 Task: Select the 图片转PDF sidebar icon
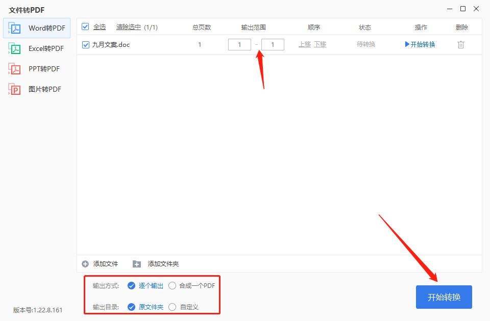coord(14,89)
